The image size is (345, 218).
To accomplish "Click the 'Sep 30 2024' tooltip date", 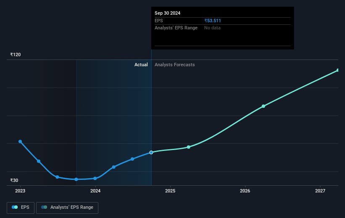I will (167, 13).
